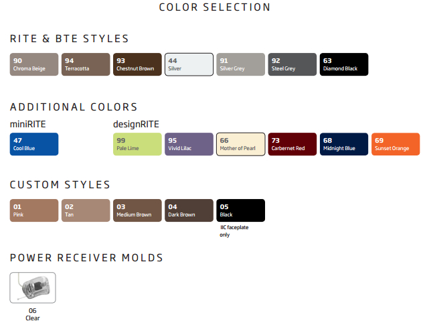Select the 44 Silver color swatch
Image resolution: width=423 pixels, height=325 pixels.
(189, 64)
